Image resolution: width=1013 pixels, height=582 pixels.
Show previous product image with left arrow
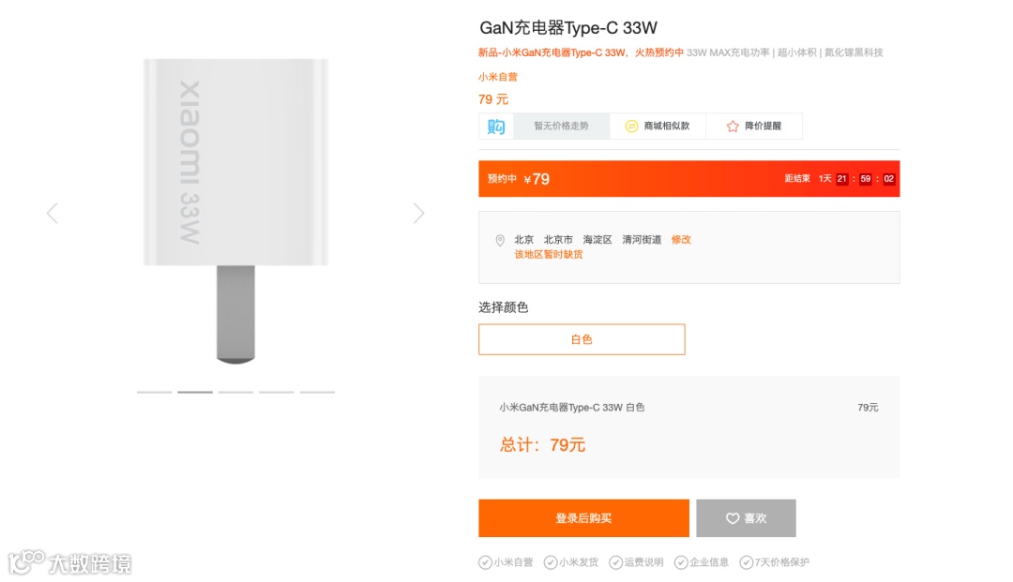53,213
